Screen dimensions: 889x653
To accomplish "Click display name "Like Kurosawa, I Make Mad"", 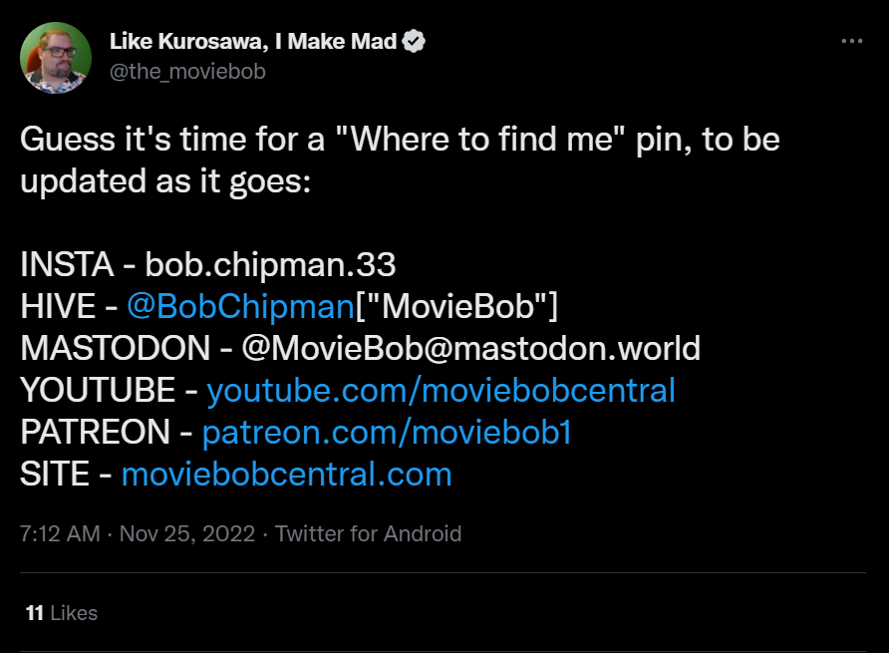I will coord(253,42).
